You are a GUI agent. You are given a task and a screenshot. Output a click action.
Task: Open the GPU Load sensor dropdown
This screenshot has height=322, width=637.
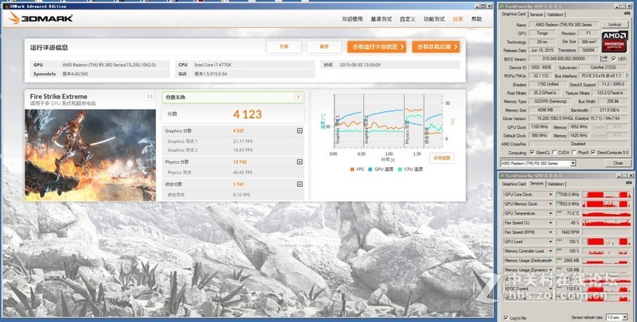550,242
